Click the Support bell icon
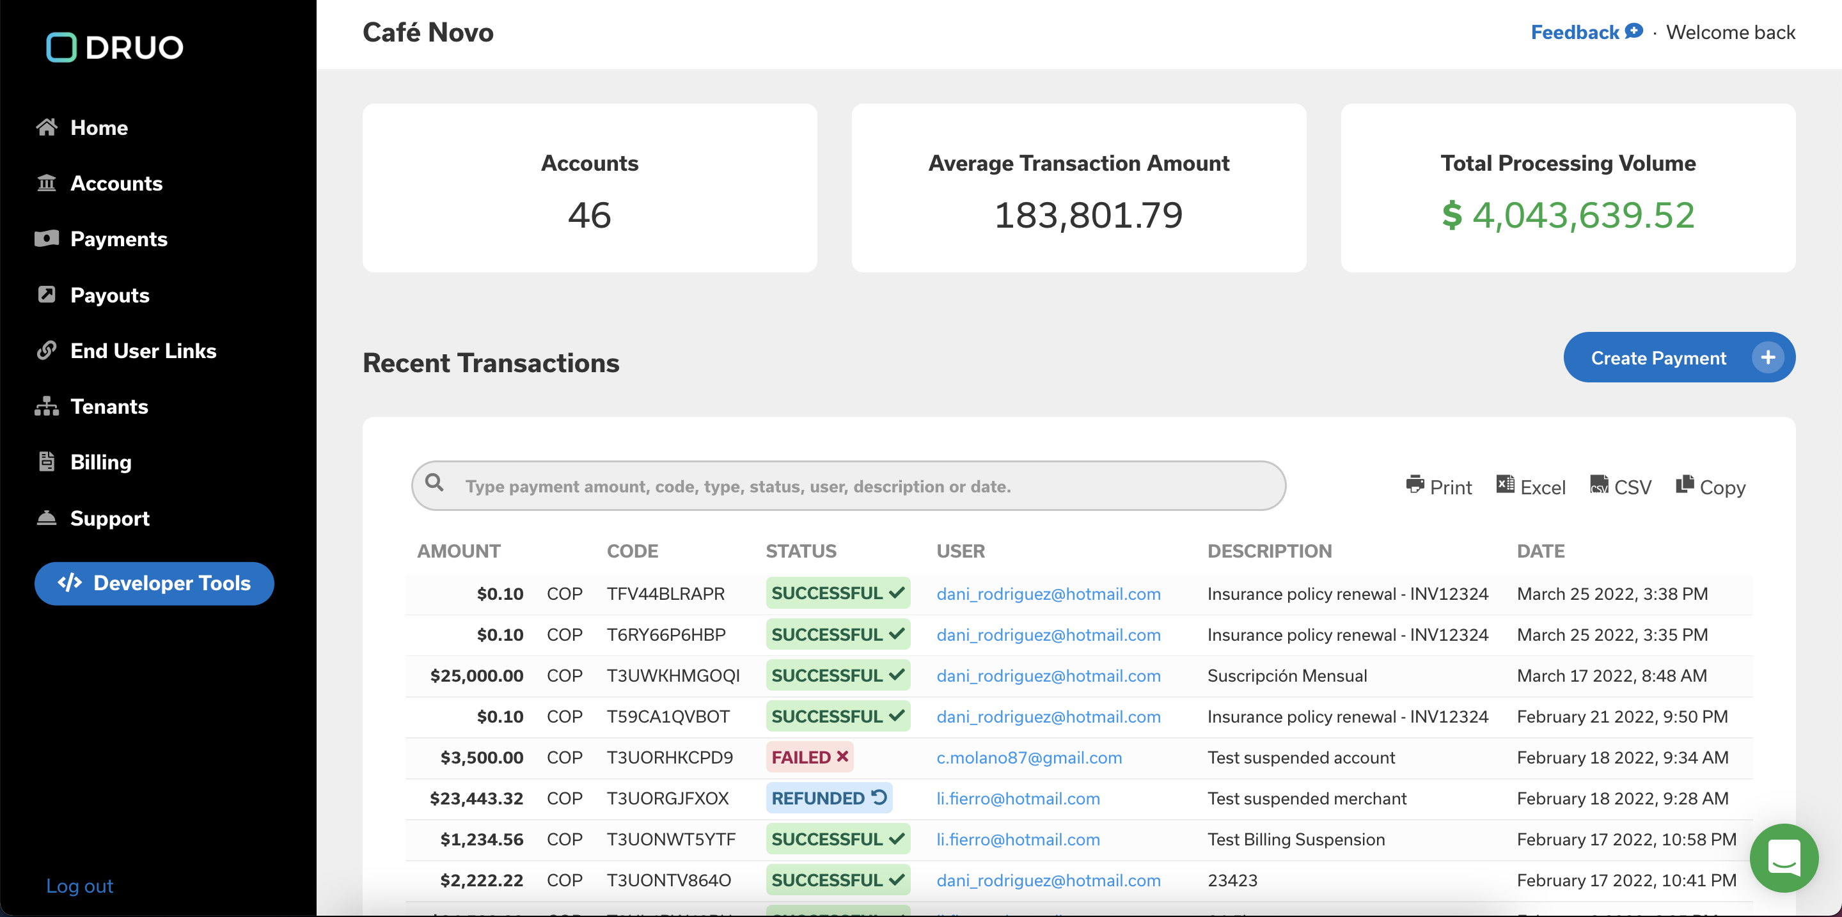The height and width of the screenshot is (917, 1842). [47, 517]
